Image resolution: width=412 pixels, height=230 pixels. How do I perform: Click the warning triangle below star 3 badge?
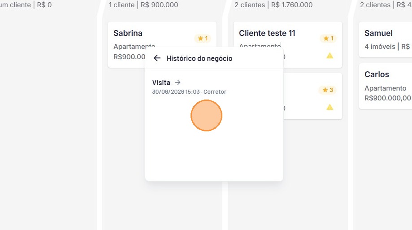pyautogui.click(x=330, y=107)
